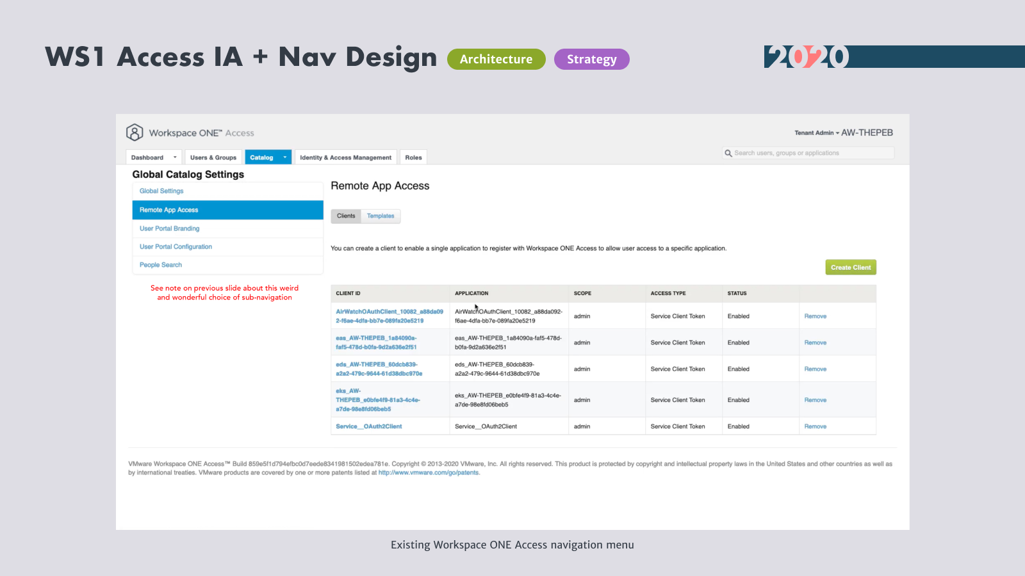
Task: Click the Workspace ONE Access logo icon
Action: click(x=135, y=132)
